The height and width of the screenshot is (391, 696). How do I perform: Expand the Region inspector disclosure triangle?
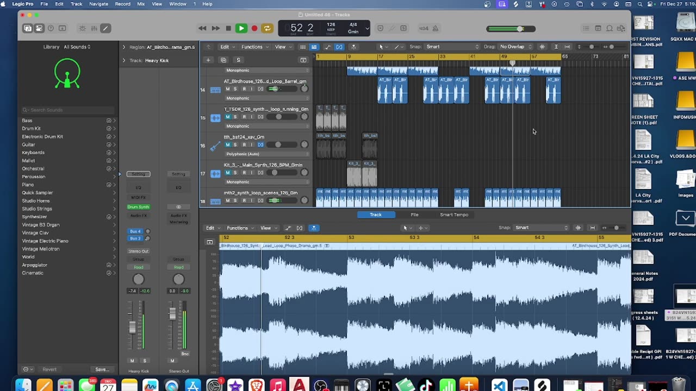(x=124, y=47)
